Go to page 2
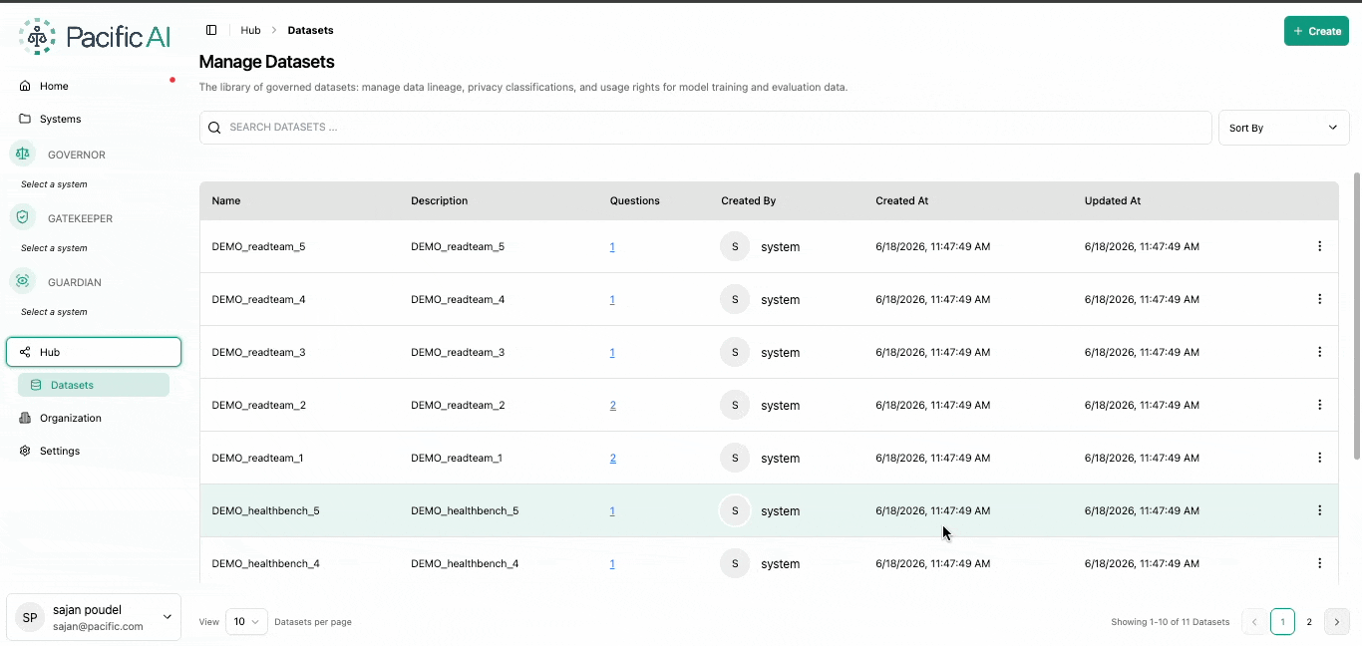 click(1309, 621)
